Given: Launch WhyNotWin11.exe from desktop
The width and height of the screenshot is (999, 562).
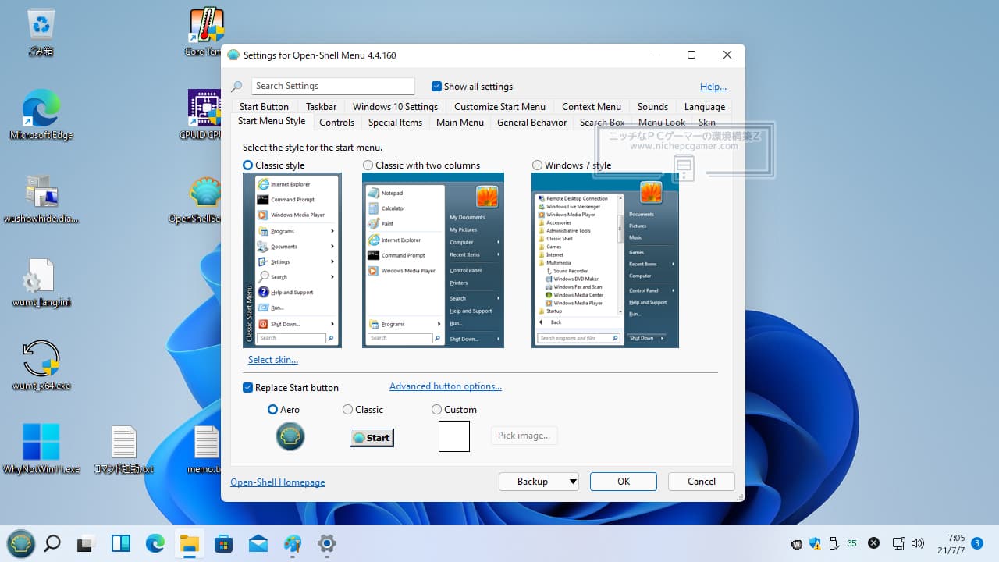Looking at the screenshot, I should pos(41,449).
